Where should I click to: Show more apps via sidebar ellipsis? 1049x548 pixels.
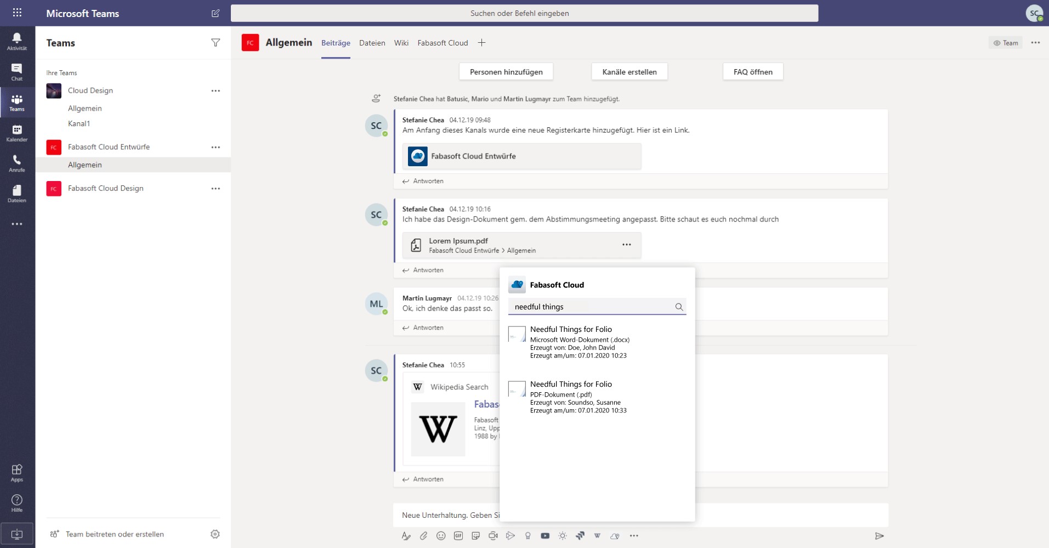click(x=17, y=224)
